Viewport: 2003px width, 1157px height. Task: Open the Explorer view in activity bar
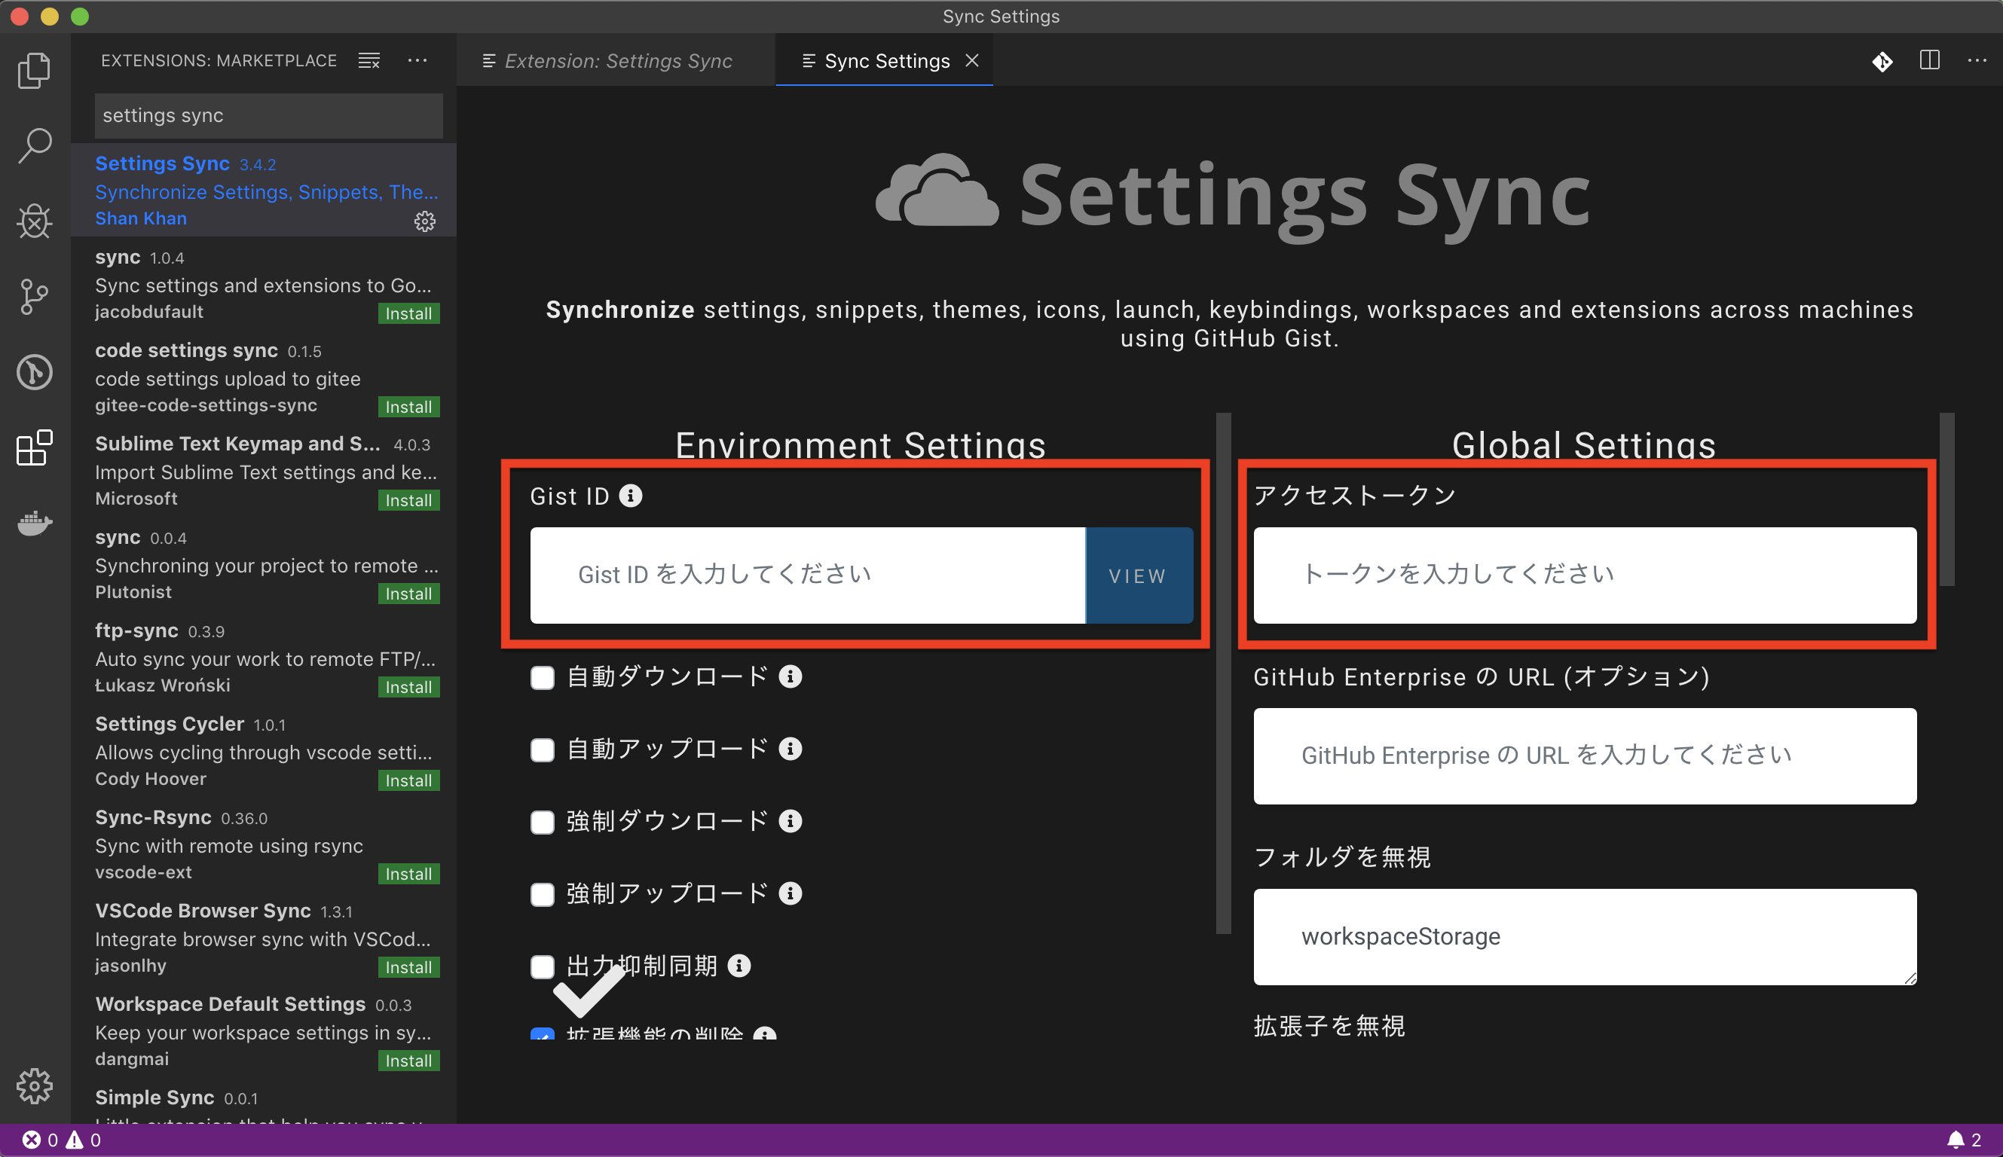coord(34,71)
